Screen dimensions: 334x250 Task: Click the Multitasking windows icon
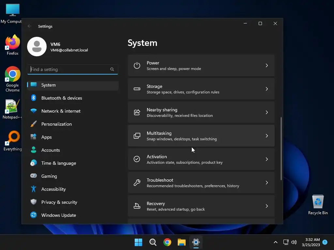click(137, 136)
